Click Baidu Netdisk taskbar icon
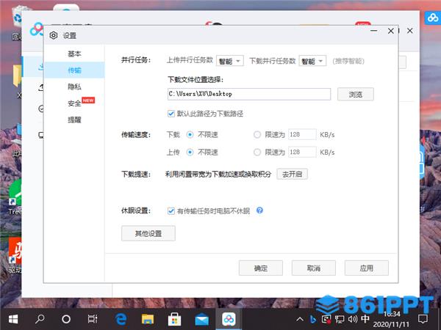Screen dimensions: 441x330 pos(229,319)
